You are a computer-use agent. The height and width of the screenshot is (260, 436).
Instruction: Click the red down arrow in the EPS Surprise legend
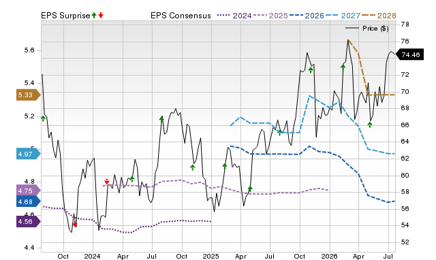(x=101, y=16)
